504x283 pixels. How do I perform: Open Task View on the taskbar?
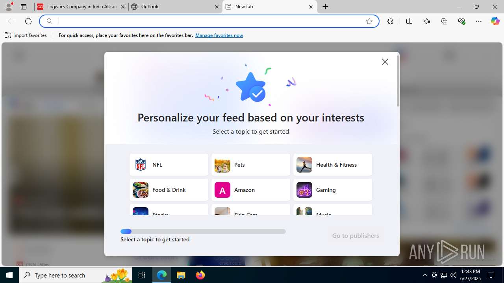[x=142, y=275]
